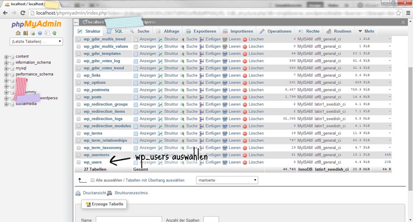413x222 pixels.
Task: Open the Chrome menu hamburger icon
Action: click(408, 13)
